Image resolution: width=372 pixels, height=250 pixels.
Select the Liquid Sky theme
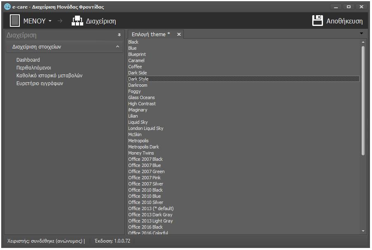tap(243, 122)
